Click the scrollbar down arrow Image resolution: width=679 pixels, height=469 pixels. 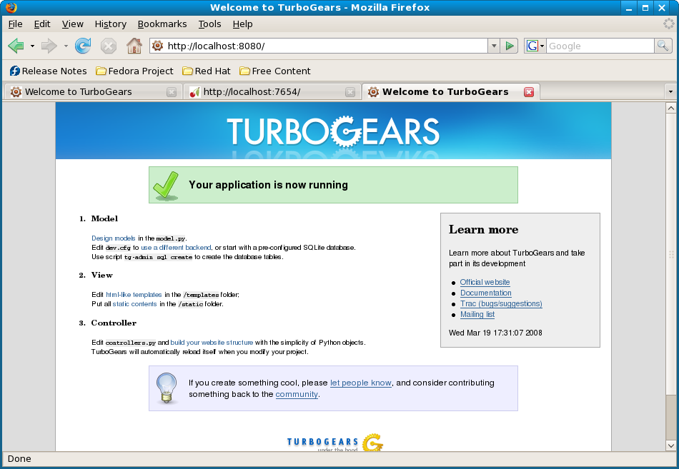coord(670,445)
